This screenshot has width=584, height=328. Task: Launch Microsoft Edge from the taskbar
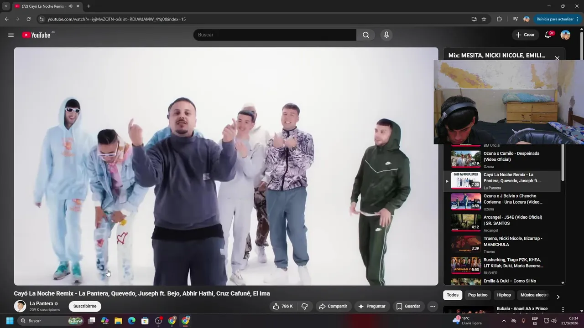click(x=131, y=321)
